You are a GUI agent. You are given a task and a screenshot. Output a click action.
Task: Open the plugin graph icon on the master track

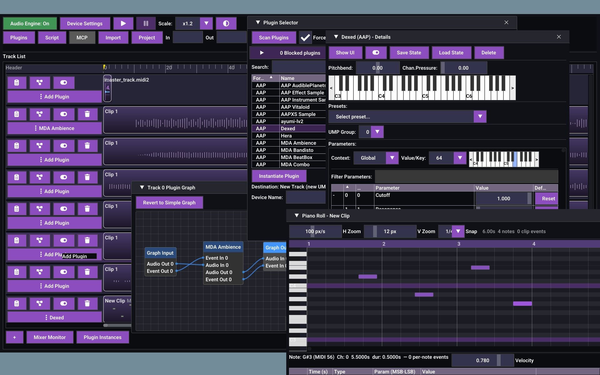[40, 82]
